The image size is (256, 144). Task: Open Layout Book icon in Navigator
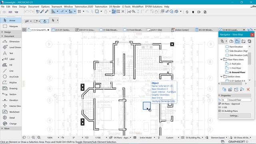[x=243, y=41]
